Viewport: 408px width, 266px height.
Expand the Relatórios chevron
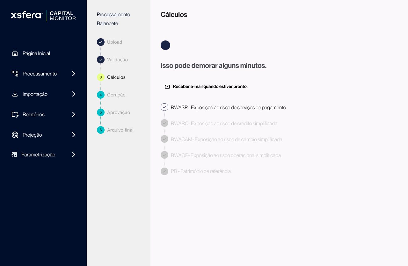click(74, 114)
